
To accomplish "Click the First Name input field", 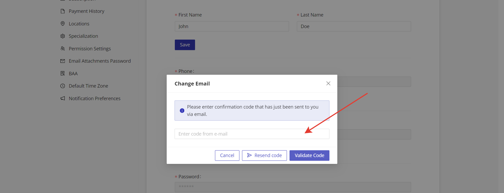I will [x=232, y=26].
